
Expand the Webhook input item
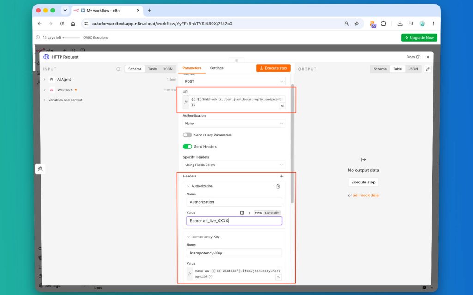45,90
